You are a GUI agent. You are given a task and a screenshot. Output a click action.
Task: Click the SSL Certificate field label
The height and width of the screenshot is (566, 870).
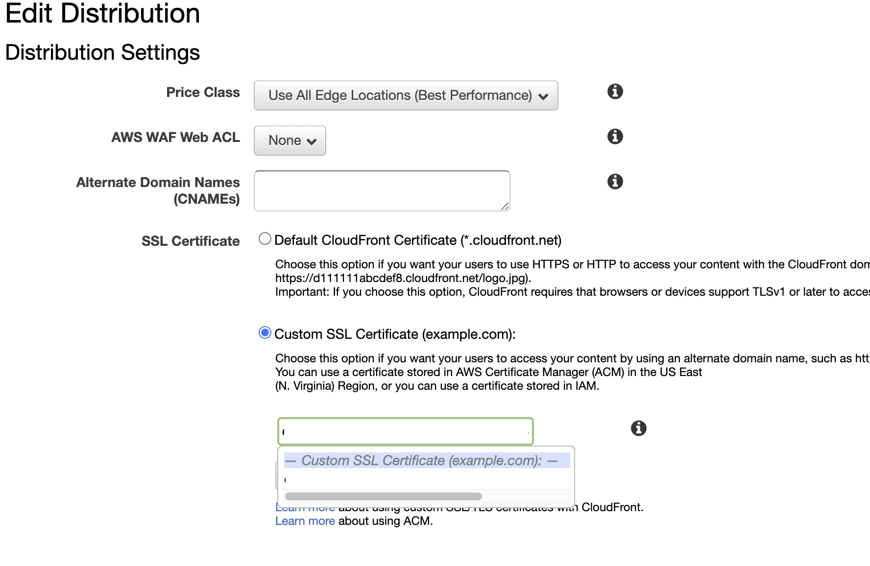click(191, 241)
